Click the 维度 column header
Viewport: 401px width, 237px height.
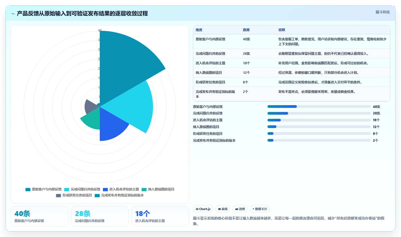[x=199, y=30]
